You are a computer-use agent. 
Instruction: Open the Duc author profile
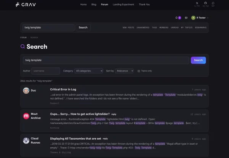point(33,91)
